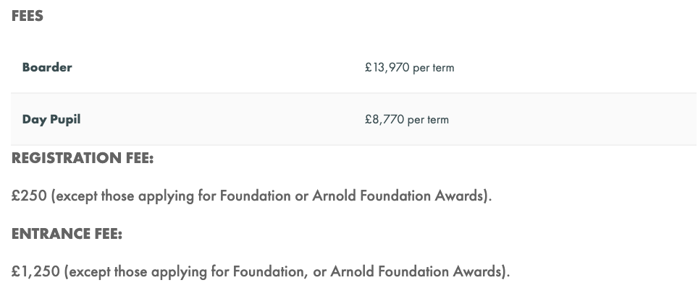Click the REGISTRATION FEE heading
The width and height of the screenshot is (698, 293).
83,158
